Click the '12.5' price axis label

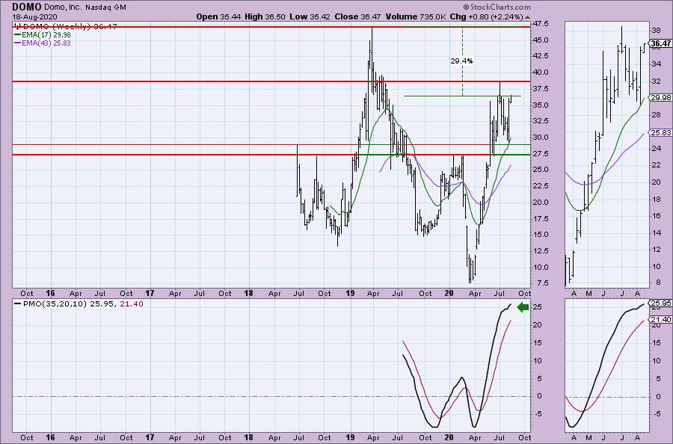tap(541, 250)
